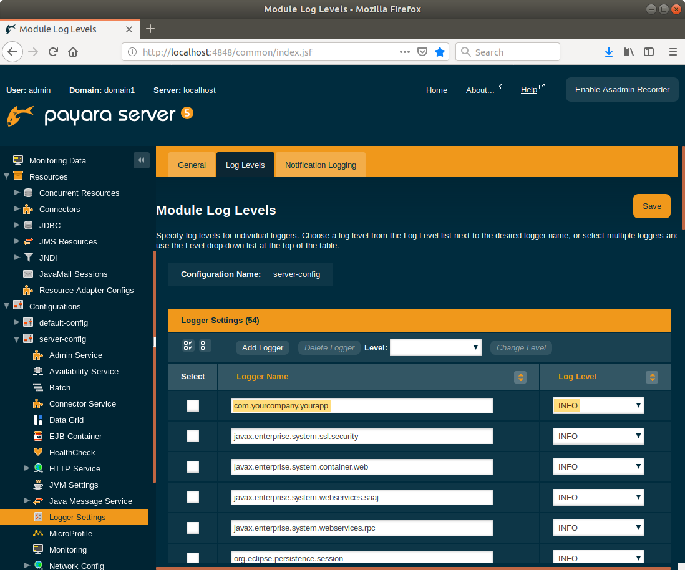
Task: Click the deselect-all loggers icon
Action: click(205, 345)
